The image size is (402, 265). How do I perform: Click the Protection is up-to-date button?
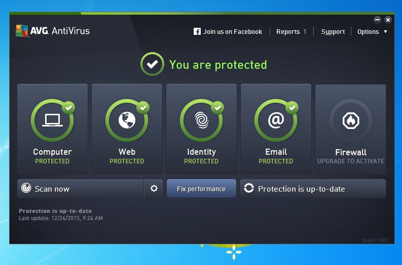[x=313, y=189]
